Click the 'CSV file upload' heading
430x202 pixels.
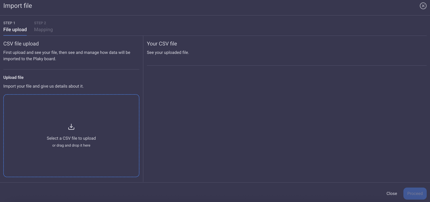tap(21, 44)
